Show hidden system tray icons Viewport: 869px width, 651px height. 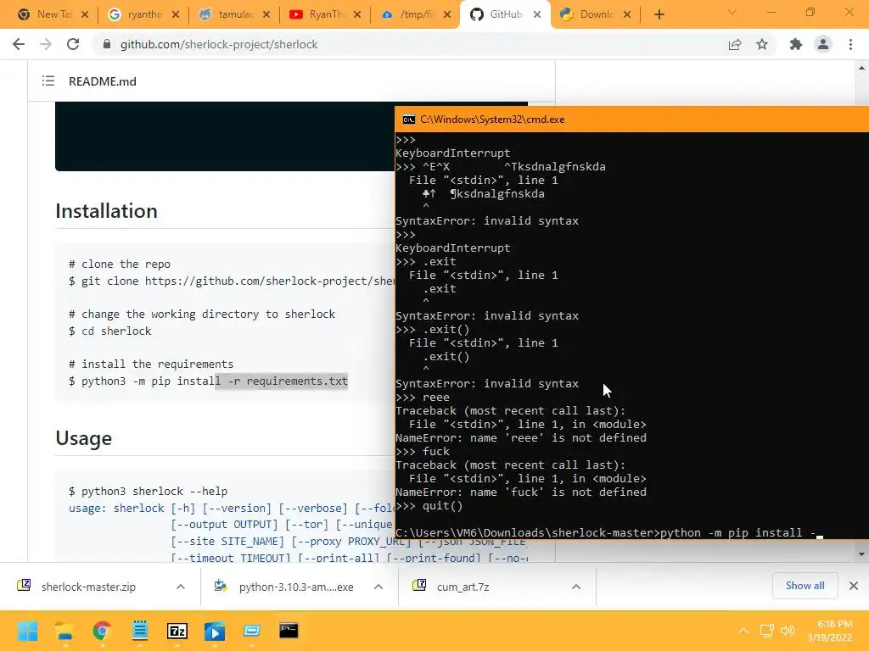(x=743, y=631)
